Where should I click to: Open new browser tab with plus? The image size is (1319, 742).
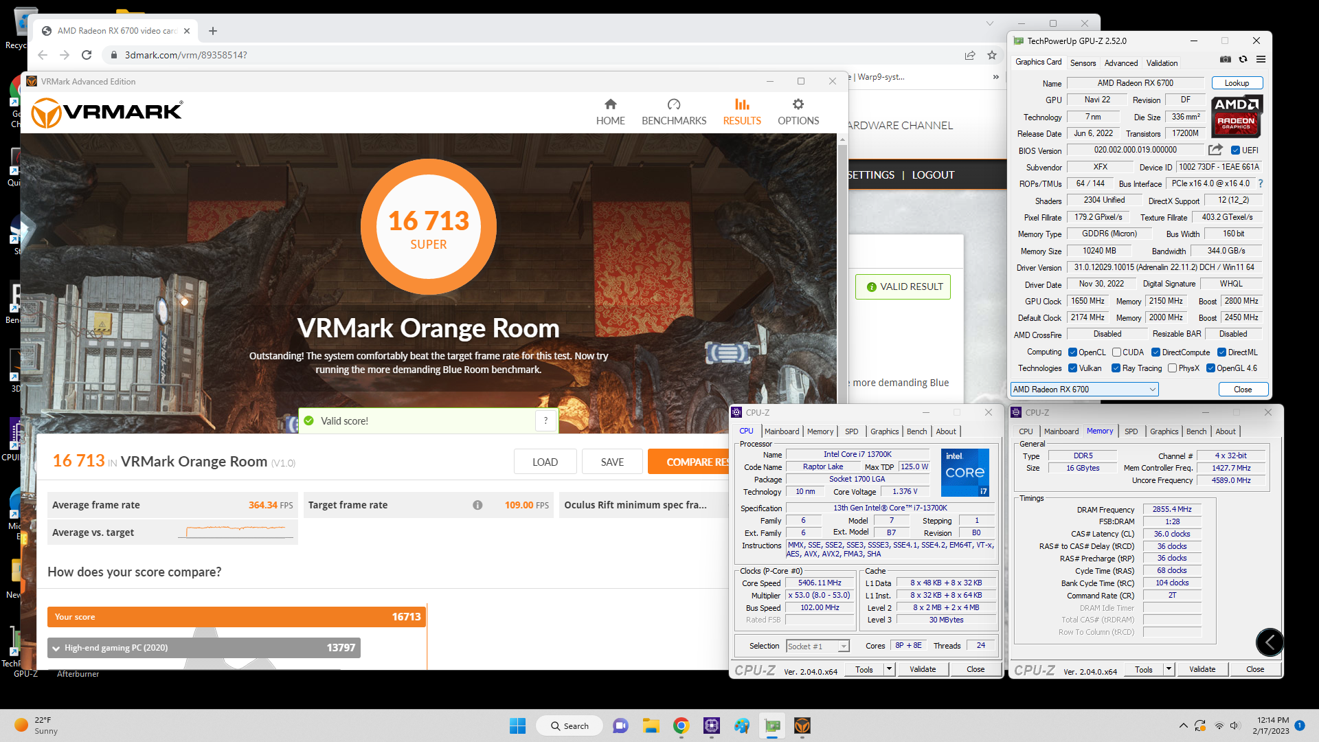(213, 31)
